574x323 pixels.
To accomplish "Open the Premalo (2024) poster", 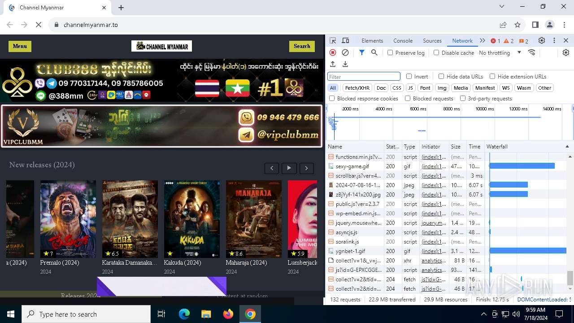I will (x=68, y=219).
